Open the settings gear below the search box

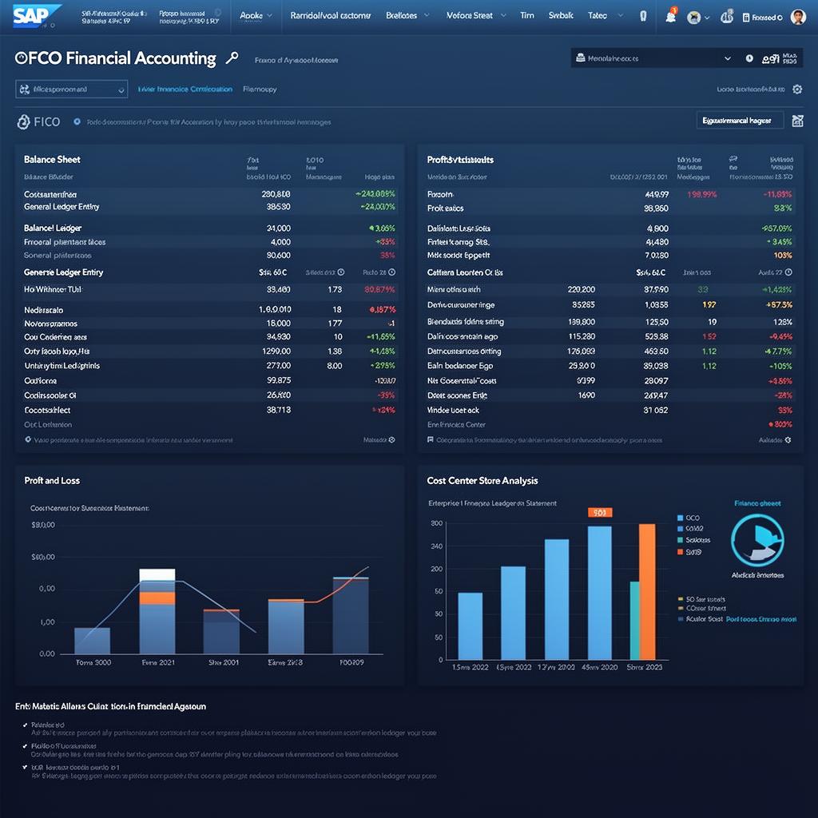797,89
